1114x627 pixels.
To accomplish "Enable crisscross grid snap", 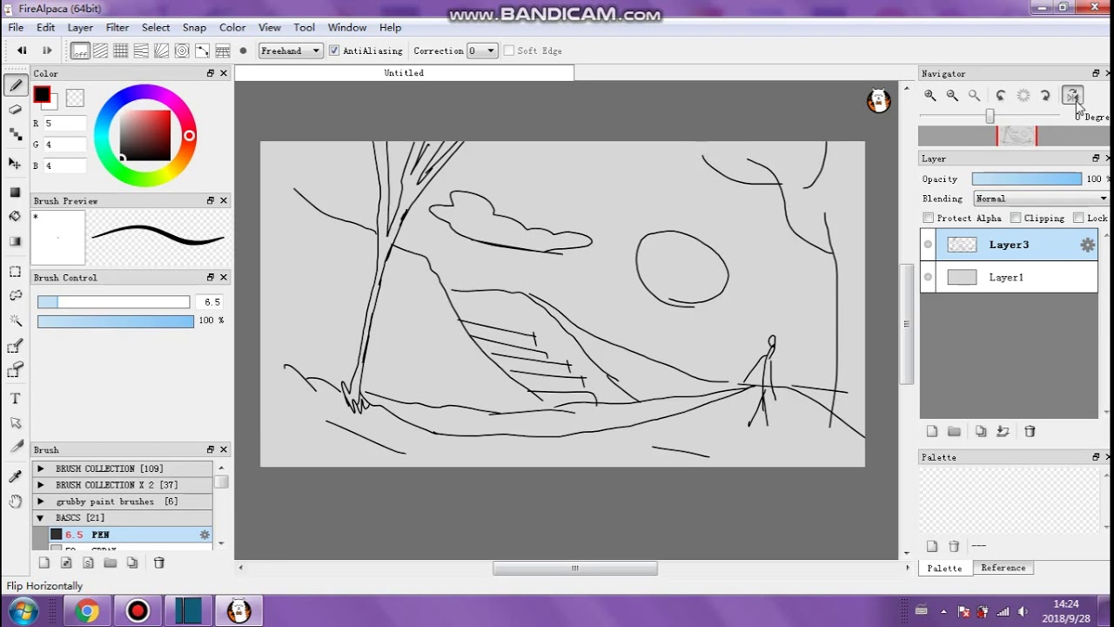I will (x=121, y=51).
